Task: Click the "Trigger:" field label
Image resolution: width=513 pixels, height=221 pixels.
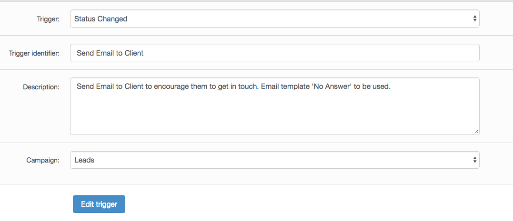Action: (48, 19)
